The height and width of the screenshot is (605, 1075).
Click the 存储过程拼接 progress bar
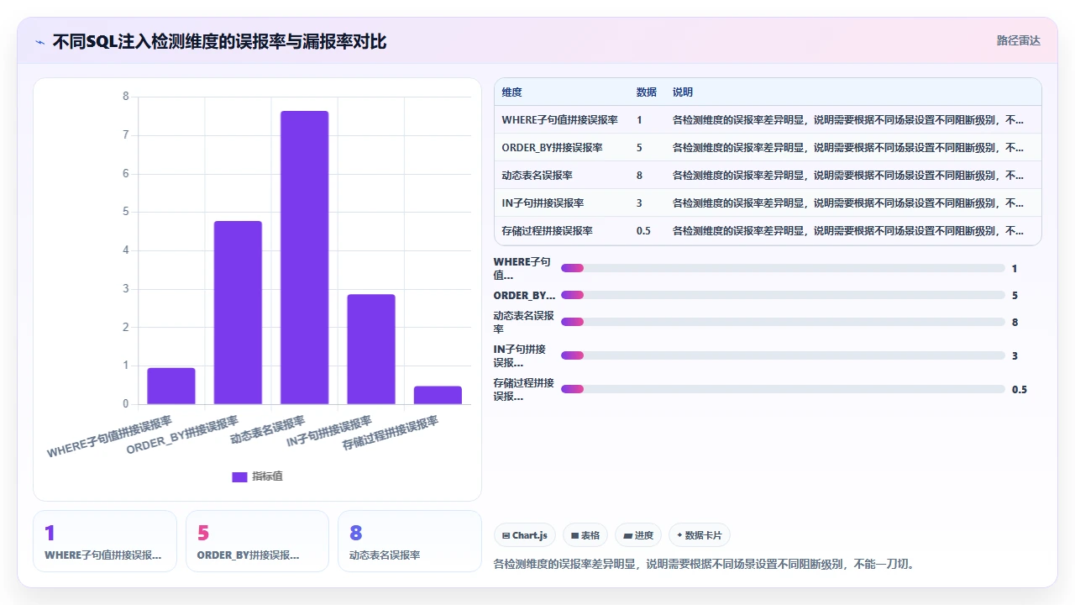(783, 389)
